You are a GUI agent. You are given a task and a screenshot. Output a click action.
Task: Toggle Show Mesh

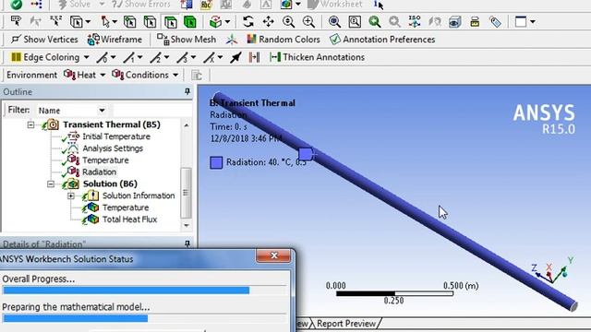pyautogui.click(x=187, y=39)
